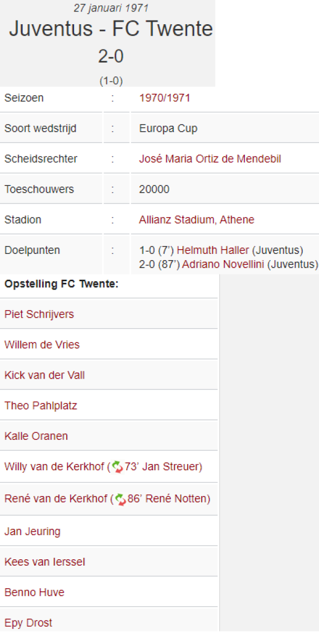Click the Opstelling FC Twente header
Screen dimensions: 319x632
[x=61, y=284]
